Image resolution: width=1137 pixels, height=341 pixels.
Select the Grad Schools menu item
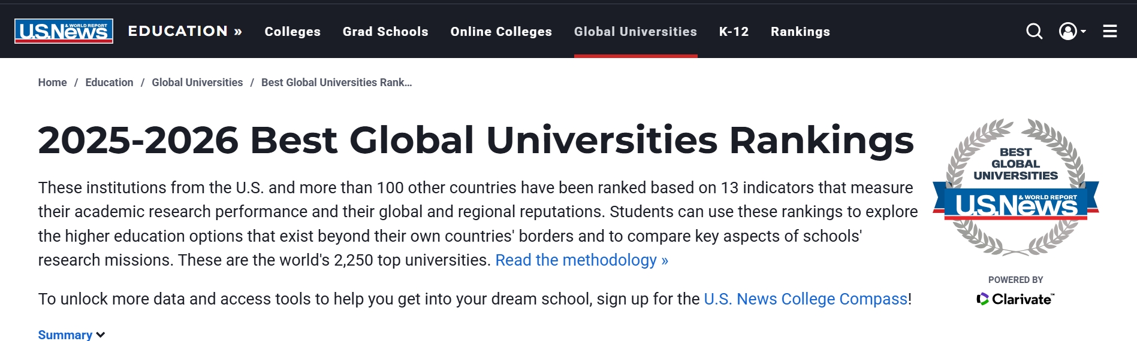[x=385, y=32]
